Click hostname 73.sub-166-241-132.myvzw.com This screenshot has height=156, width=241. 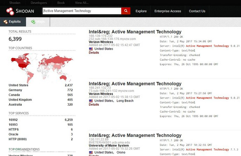coord(111,91)
